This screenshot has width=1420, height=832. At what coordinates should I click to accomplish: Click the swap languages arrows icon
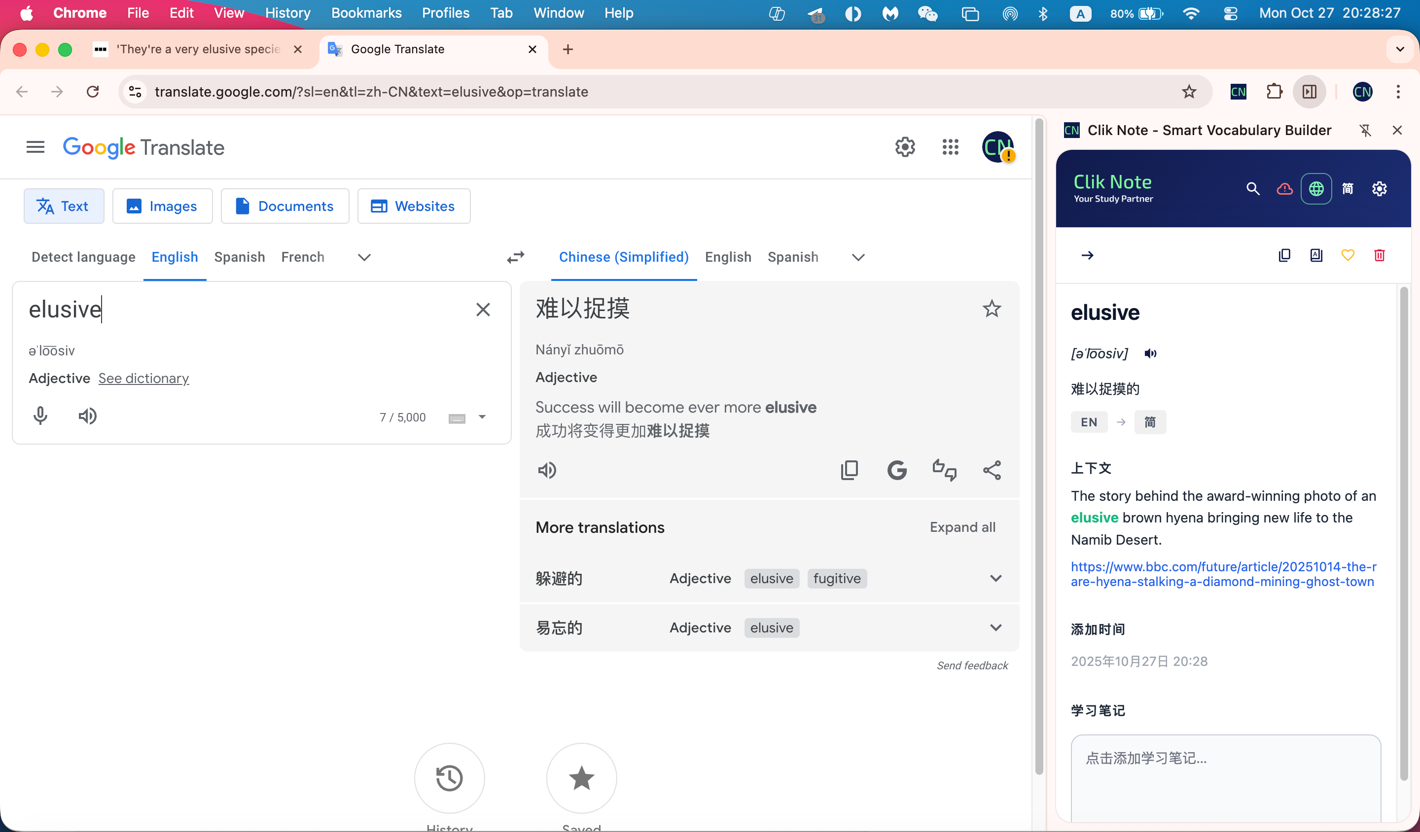[x=515, y=257]
